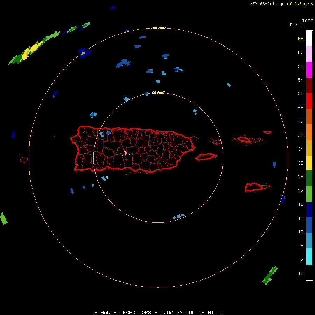
Task: Click the light green echo at the left edge
Action: point(3,218)
